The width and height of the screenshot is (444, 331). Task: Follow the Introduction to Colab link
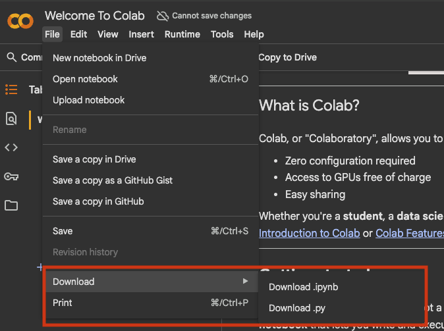pos(309,233)
